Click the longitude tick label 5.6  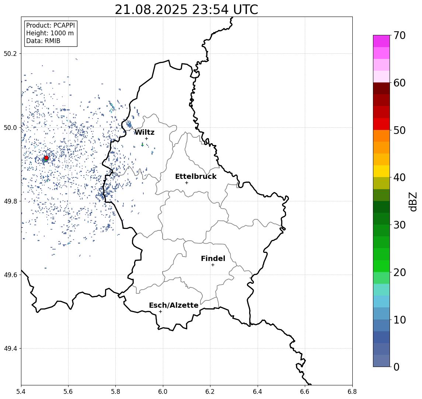(x=68, y=392)
